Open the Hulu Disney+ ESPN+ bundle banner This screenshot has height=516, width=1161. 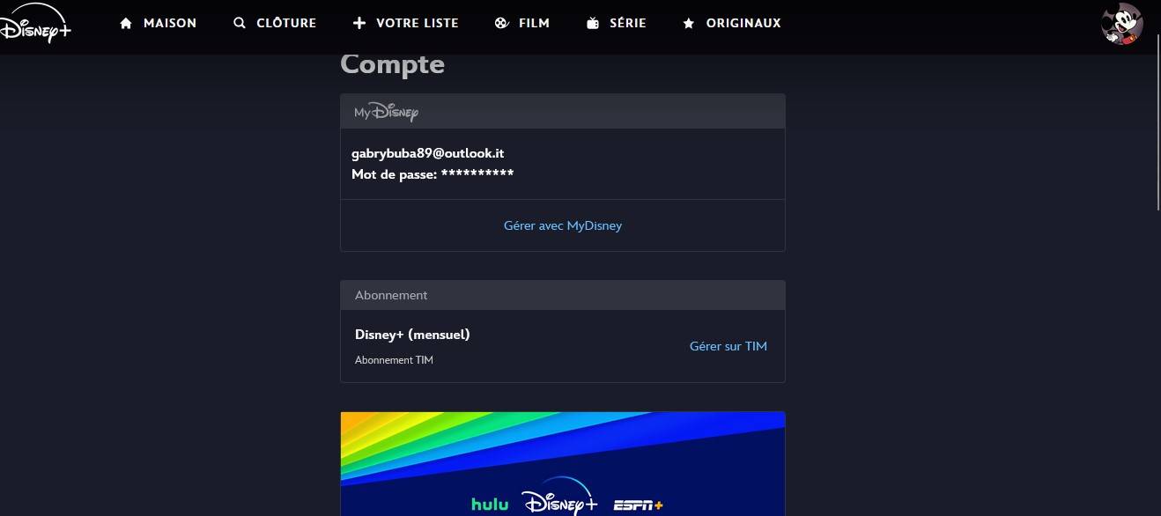pos(563,463)
